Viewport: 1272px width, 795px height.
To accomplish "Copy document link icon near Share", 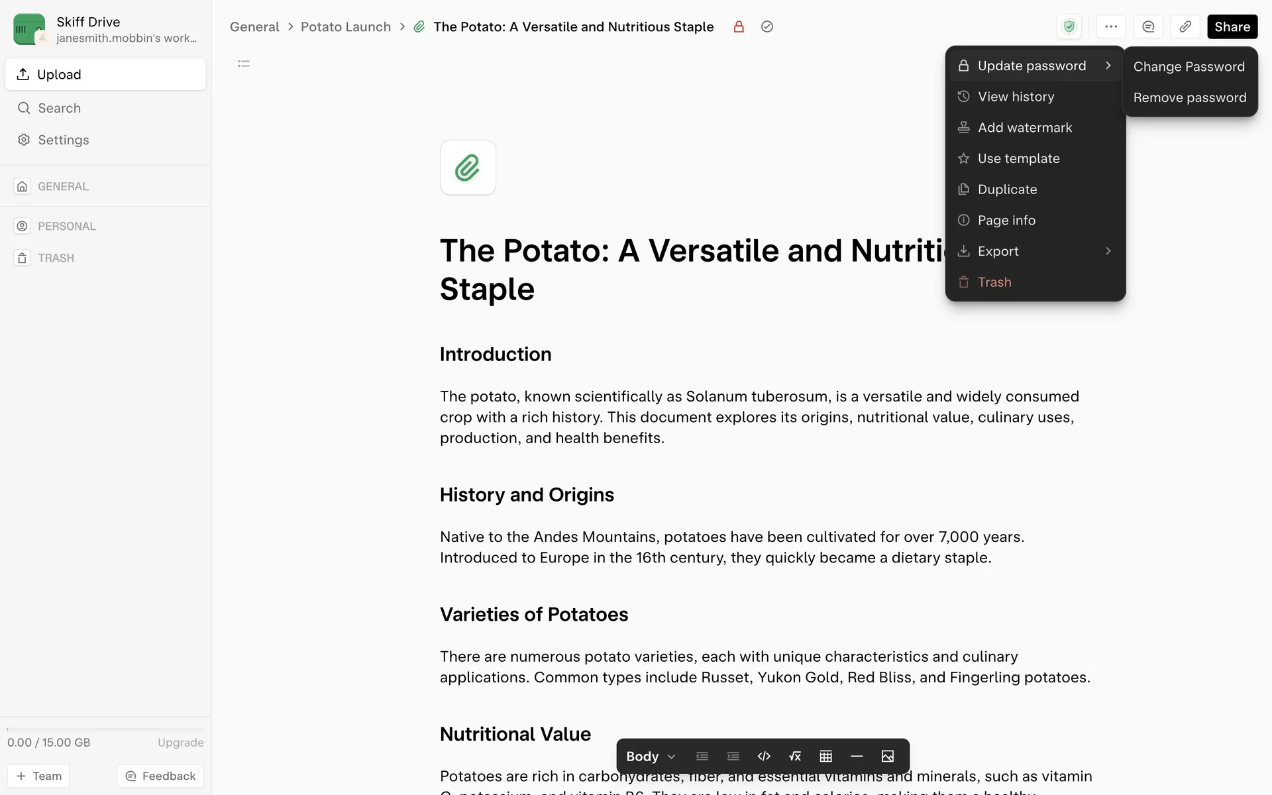I will coord(1185,26).
